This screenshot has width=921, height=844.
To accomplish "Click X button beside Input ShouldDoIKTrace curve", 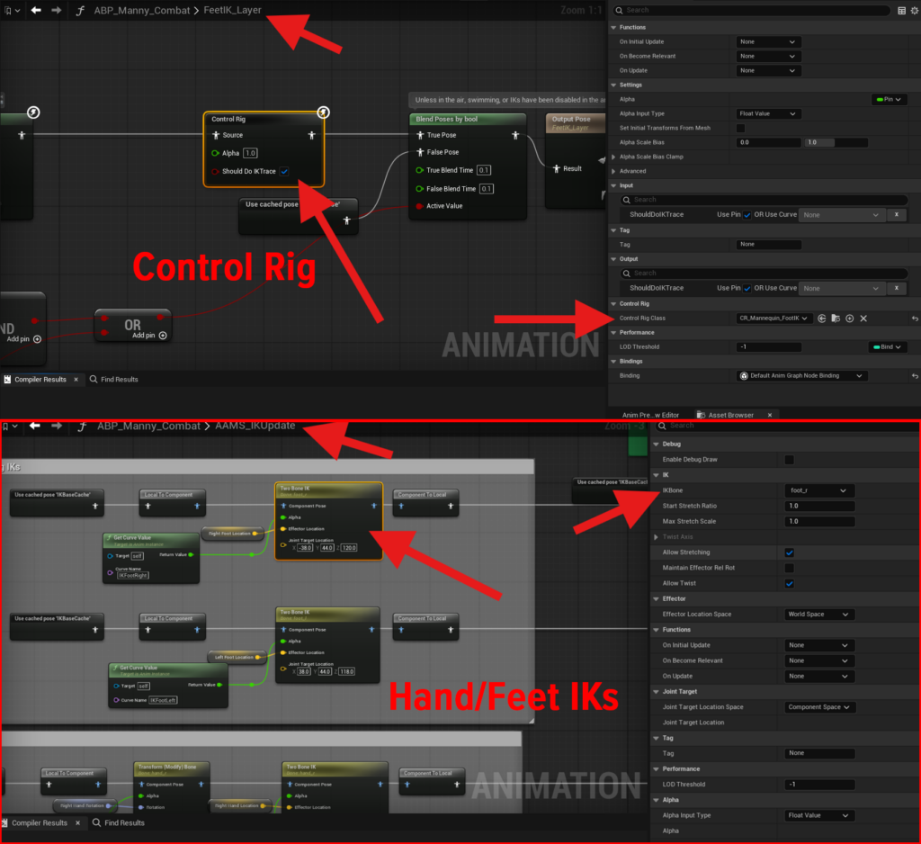I will [x=897, y=215].
